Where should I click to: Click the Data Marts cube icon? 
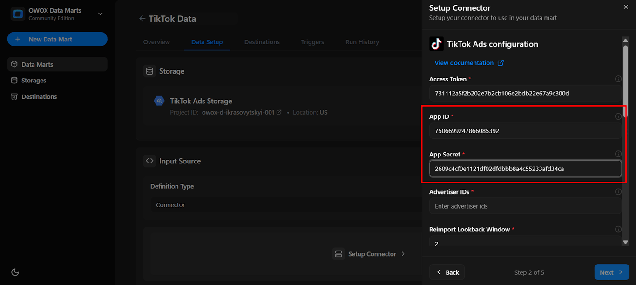14,64
